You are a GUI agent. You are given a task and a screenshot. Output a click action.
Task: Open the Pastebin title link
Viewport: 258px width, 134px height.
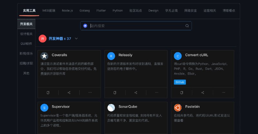(x=192, y=107)
